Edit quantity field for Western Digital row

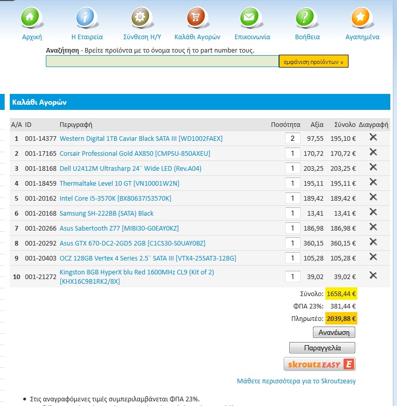tap(293, 138)
